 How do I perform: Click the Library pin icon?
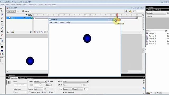pos(168,13)
